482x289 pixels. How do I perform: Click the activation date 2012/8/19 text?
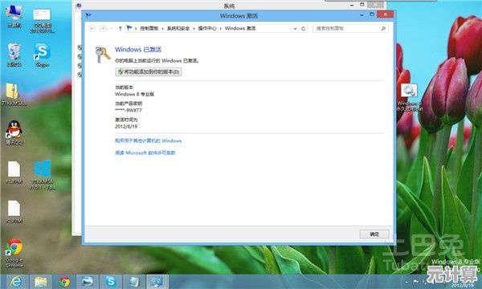[126, 126]
